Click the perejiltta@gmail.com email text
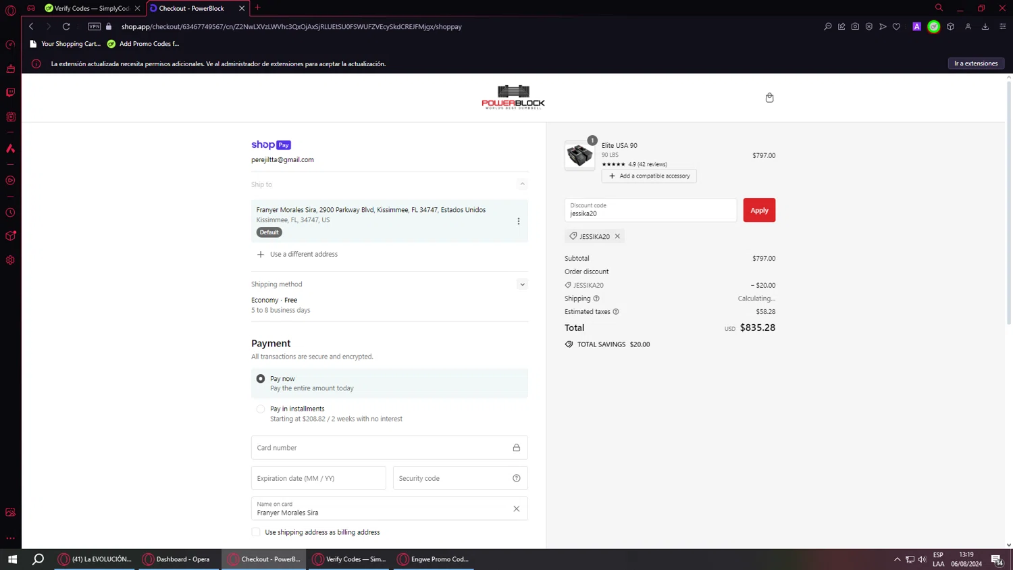This screenshot has width=1013, height=570. point(282,160)
